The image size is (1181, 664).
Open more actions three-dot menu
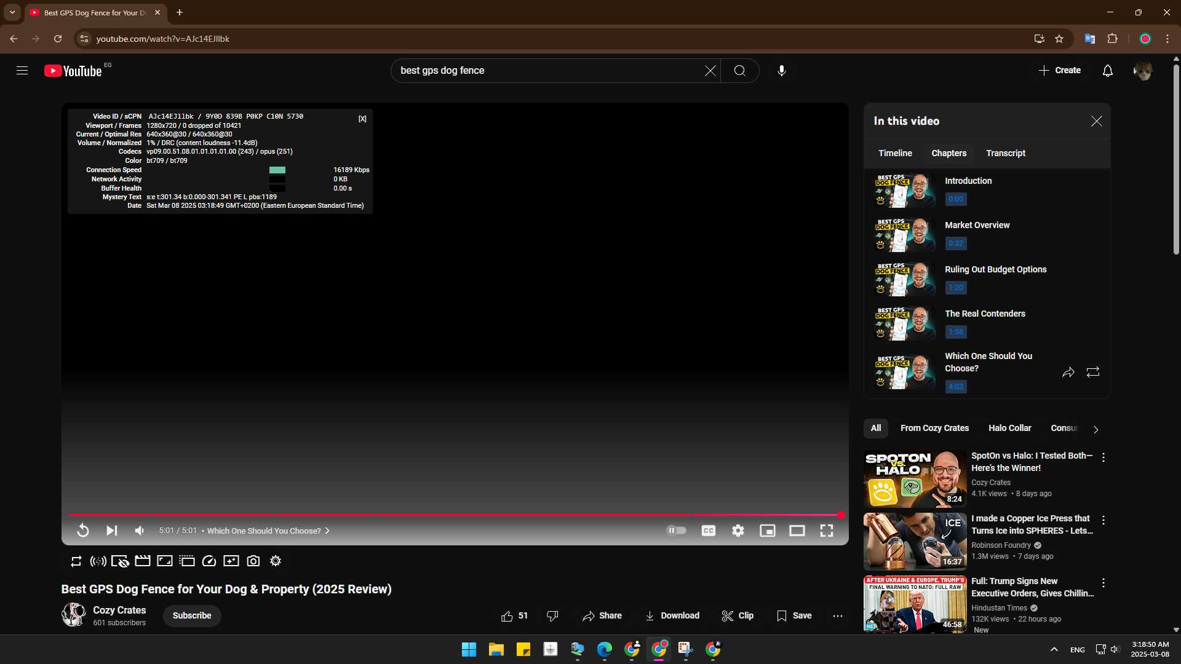coord(838,616)
